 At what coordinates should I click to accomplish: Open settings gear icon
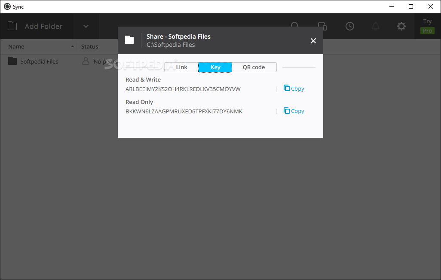[401, 27]
